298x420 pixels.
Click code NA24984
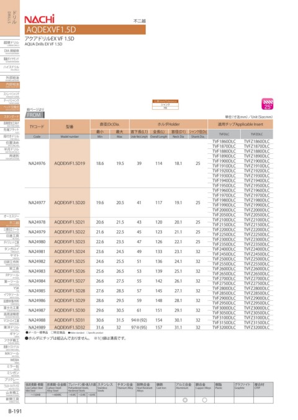37,281
